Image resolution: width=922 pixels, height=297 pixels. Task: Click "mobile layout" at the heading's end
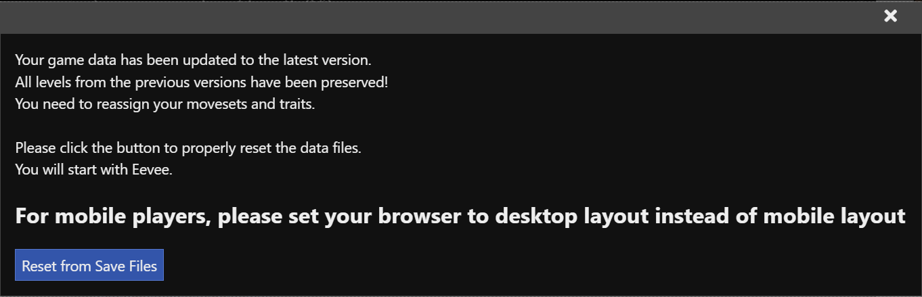pos(834,216)
